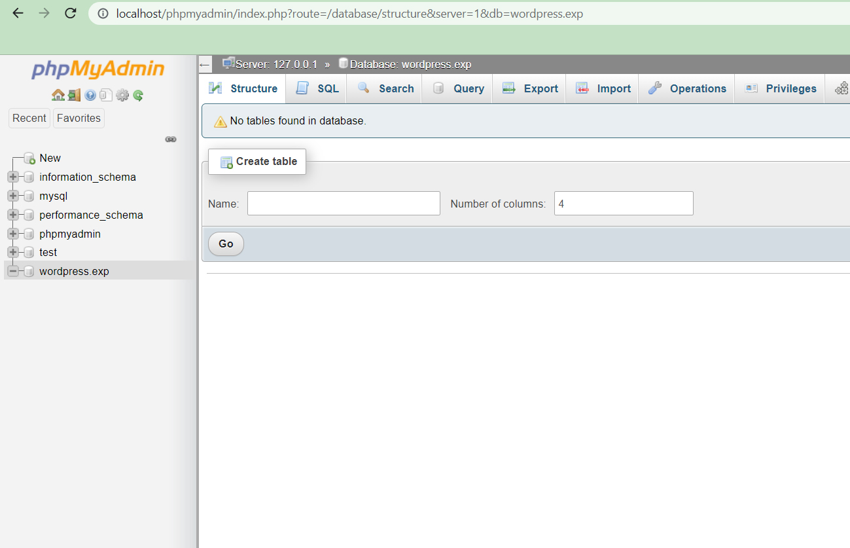Go to phpMyAdmin home via house icon

tap(58, 96)
